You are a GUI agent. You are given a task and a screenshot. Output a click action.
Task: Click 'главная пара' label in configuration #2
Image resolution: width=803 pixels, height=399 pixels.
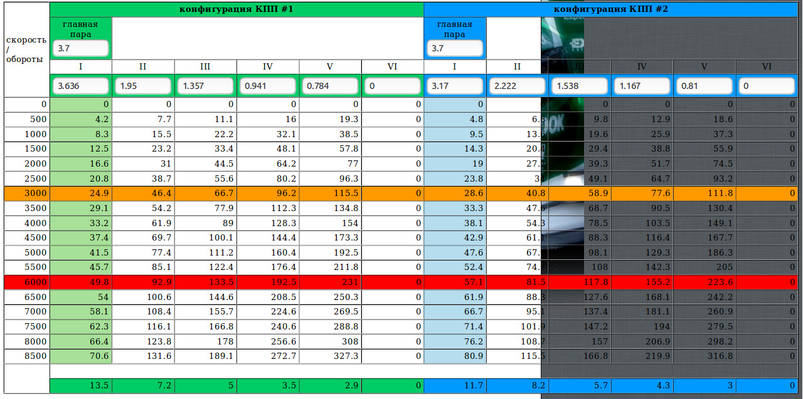pos(455,29)
